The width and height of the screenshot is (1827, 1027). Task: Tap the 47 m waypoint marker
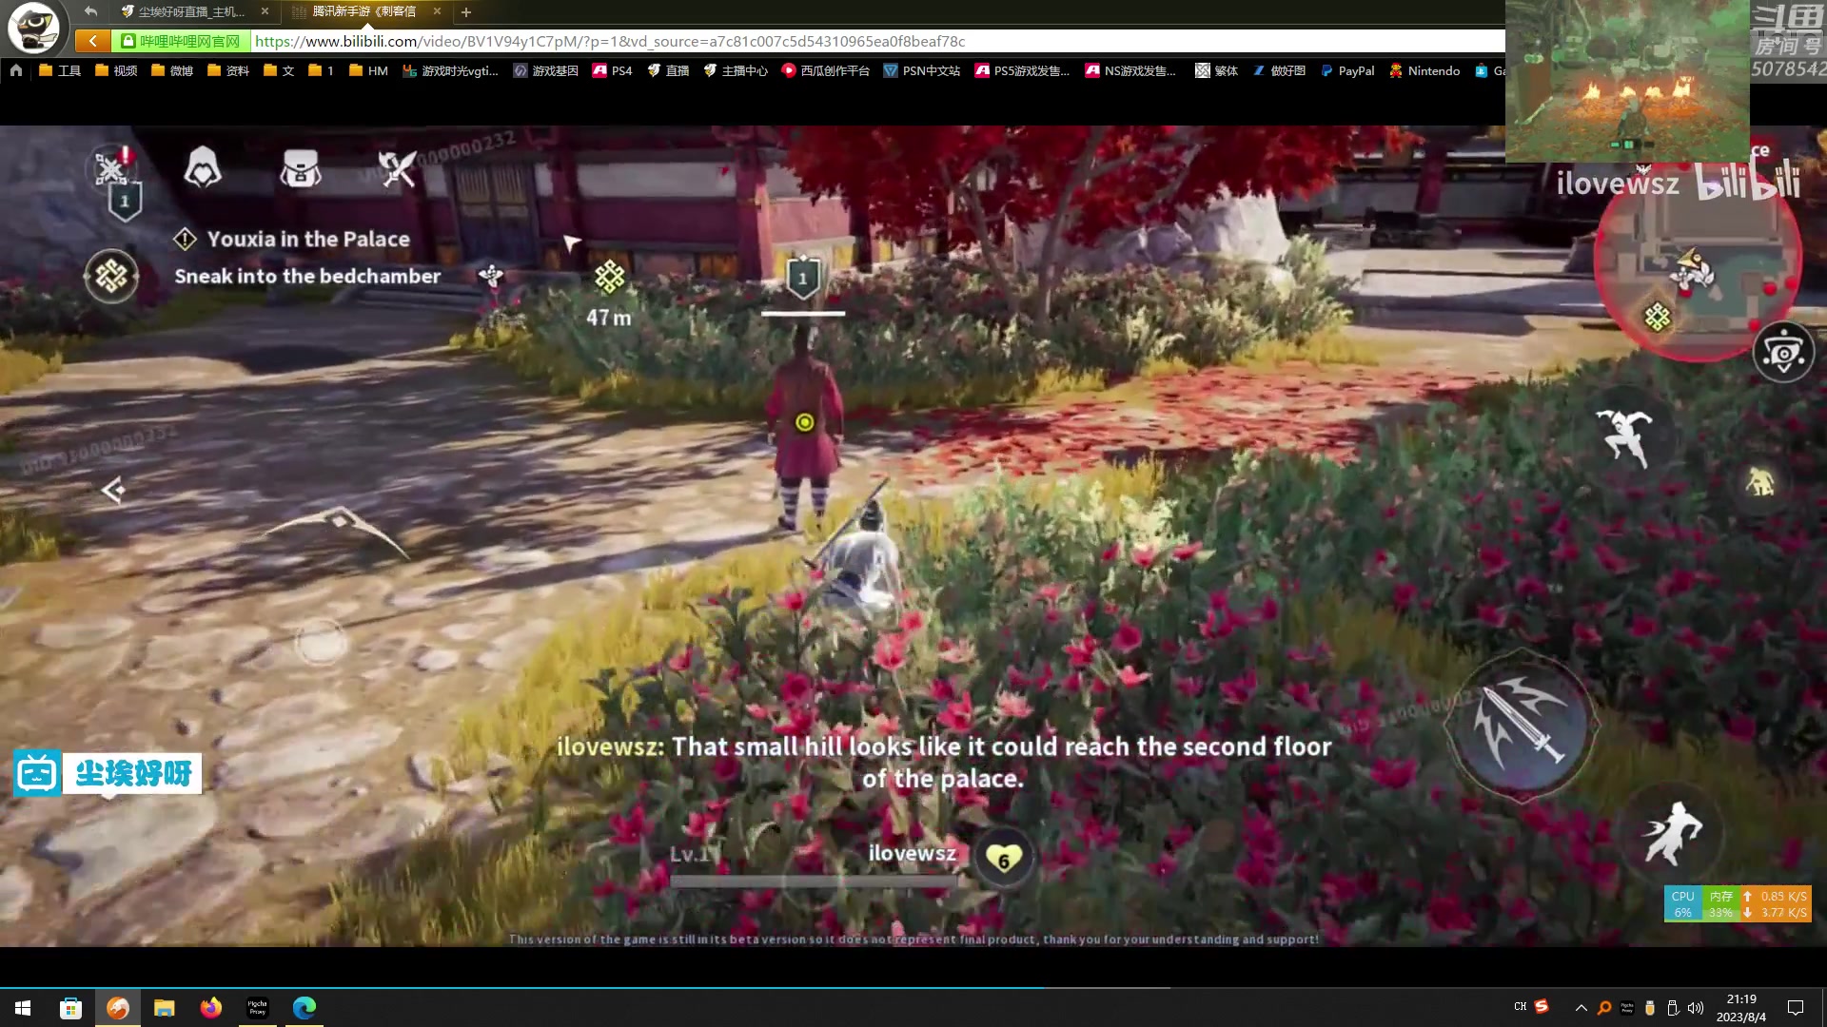[x=609, y=295]
